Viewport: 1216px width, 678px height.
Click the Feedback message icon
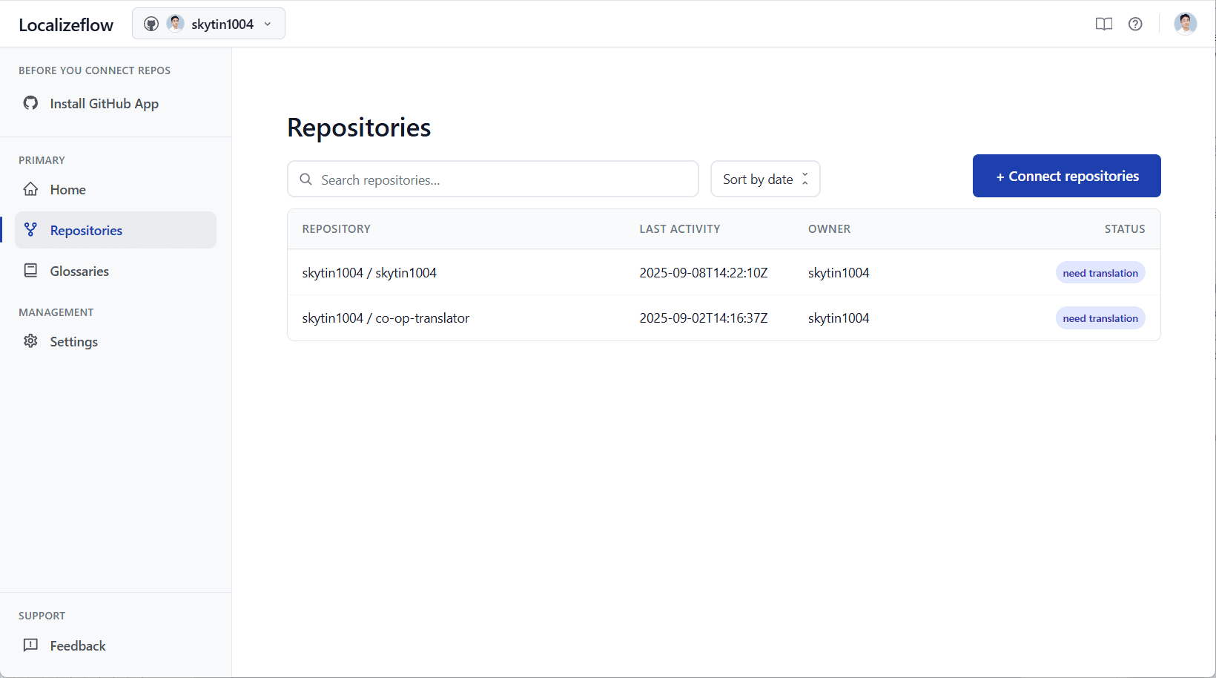(x=30, y=645)
